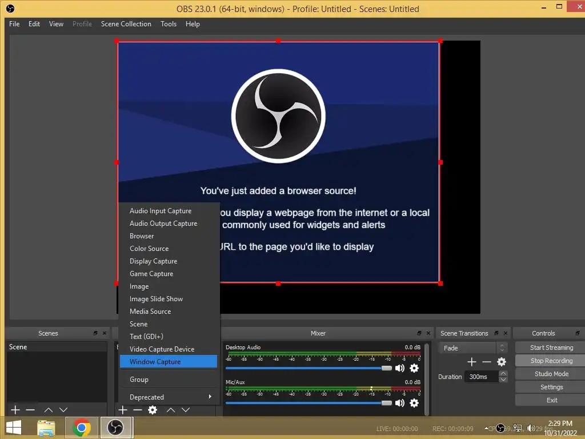Viewport: 585px width, 439px height.
Task: Choose Display Capture from the source menu
Action: tap(169, 261)
